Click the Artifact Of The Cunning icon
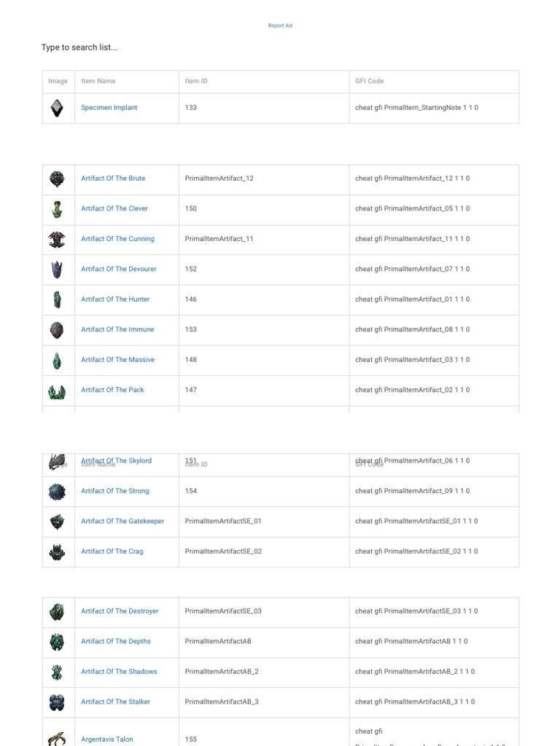Viewport: 560px width, 746px height. 57,239
